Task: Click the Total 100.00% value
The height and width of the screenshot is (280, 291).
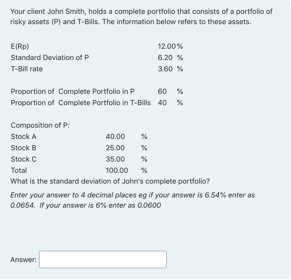Action: [x=118, y=170]
